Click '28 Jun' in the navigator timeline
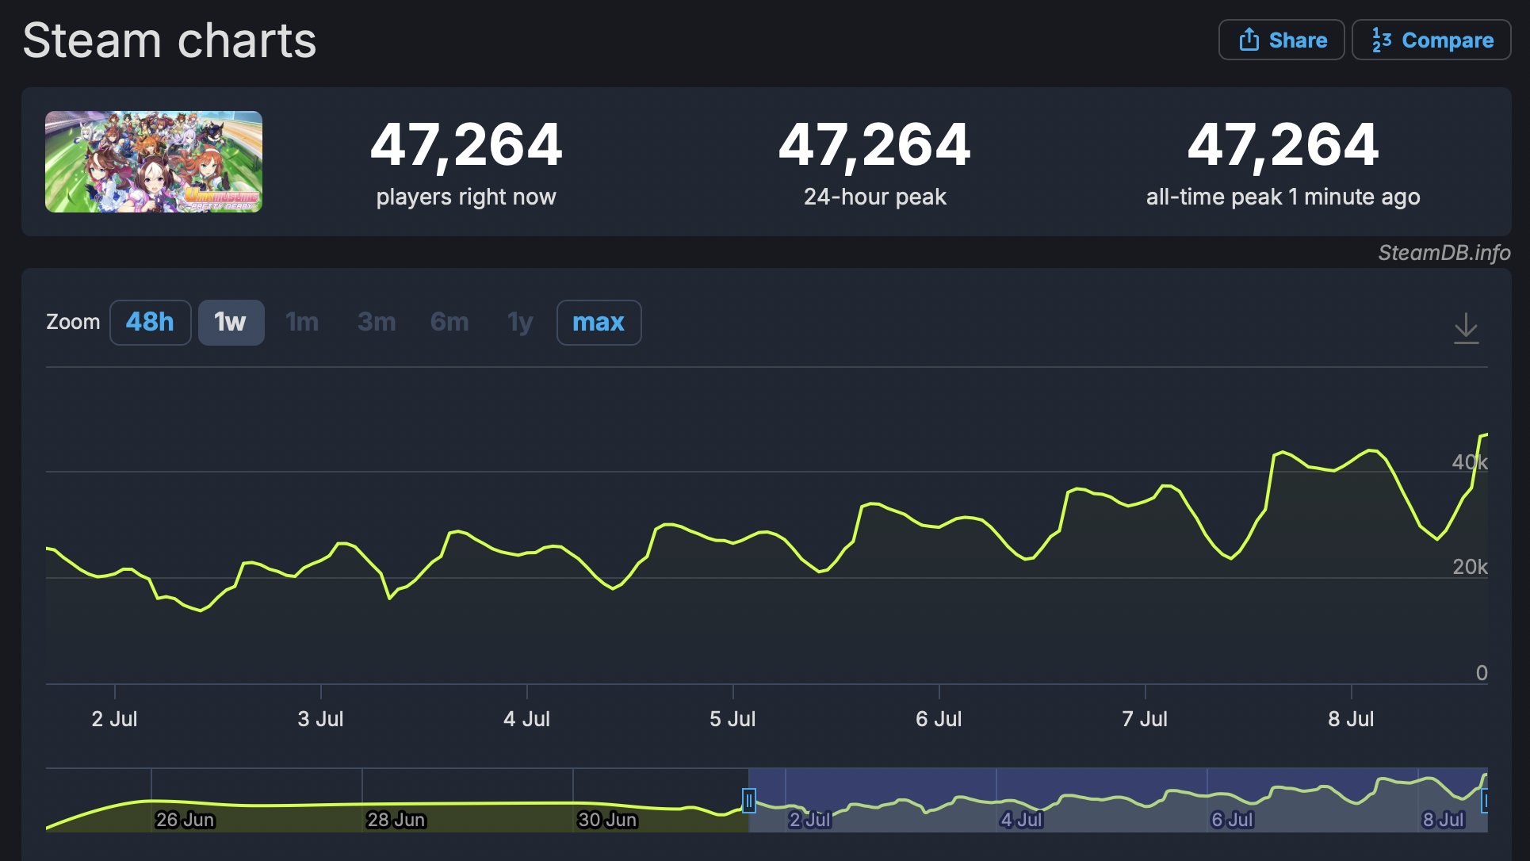 pyautogui.click(x=396, y=820)
